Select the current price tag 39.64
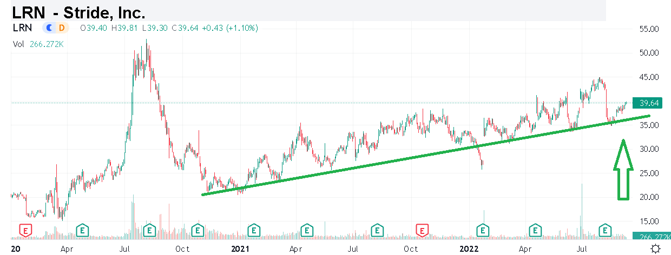The height and width of the screenshot is (255, 671). 647,103
